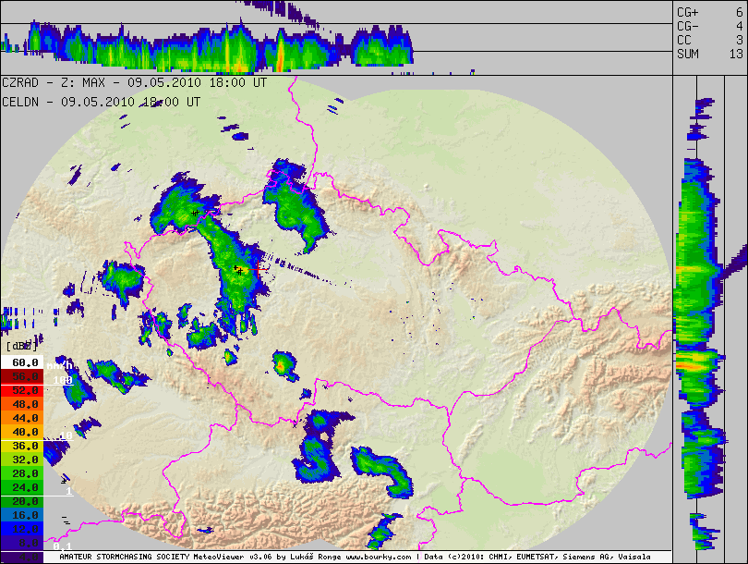Click the 36.0 dBZ yellow legend swatch
Viewport: 748px width, 564px height.
pyautogui.click(x=22, y=446)
